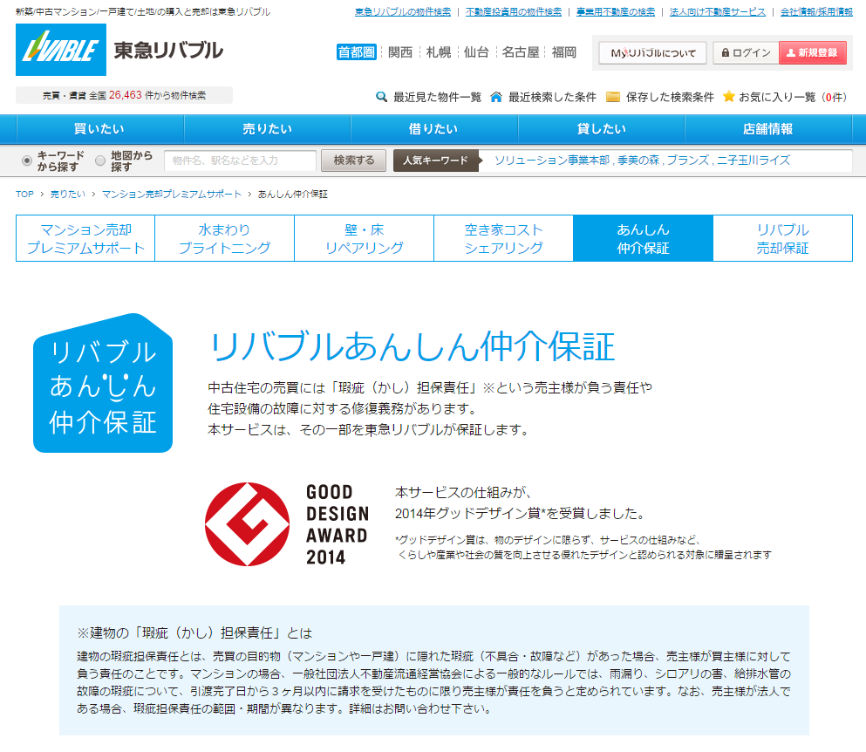This screenshot has height=752, width=866.
Task: Select 地図から探す radio button
Action: 100,161
